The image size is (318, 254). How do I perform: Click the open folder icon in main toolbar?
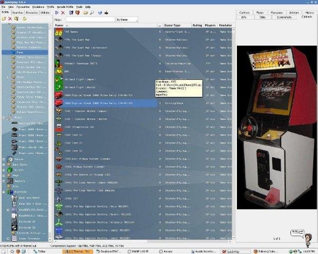point(86,13)
